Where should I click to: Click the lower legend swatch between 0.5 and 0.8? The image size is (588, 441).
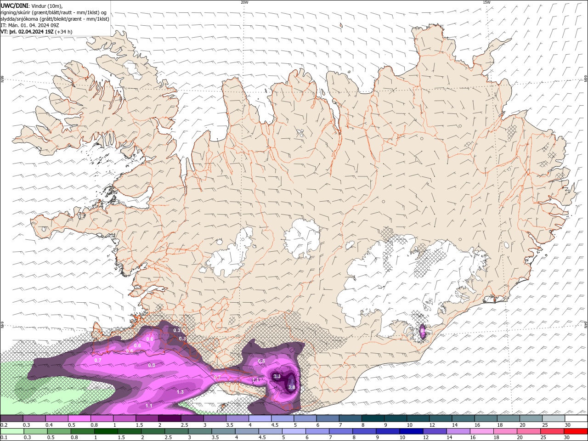[x=59, y=431]
